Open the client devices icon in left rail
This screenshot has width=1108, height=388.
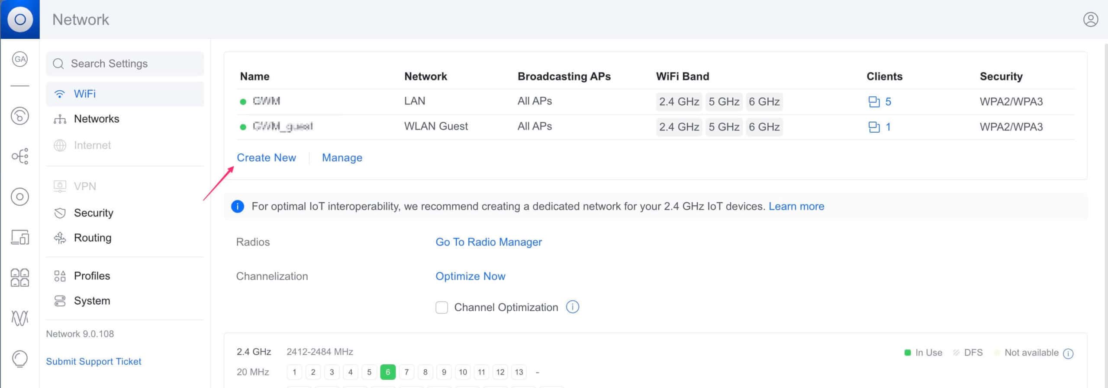click(20, 237)
